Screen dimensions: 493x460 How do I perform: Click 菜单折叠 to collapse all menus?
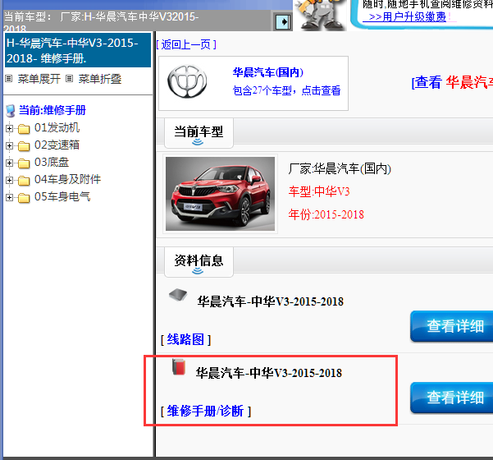click(x=100, y=79)
